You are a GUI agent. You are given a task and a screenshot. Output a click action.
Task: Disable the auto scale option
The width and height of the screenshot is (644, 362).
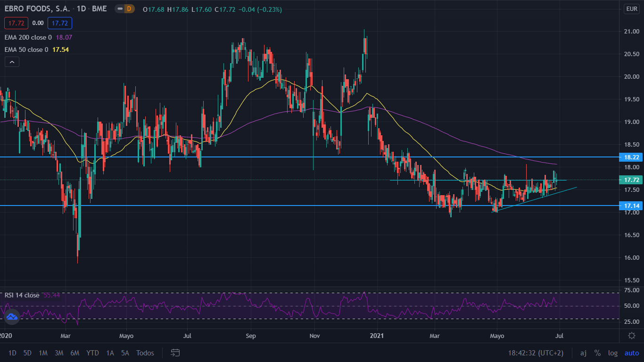(631, 353)
